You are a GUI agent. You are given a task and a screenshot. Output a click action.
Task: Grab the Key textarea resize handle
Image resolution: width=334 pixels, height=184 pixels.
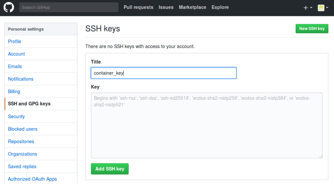[x=321, y=156]
